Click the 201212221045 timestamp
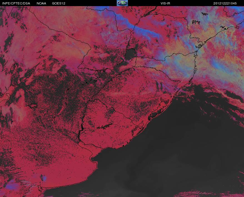Screen dimensions: 244x197 [x=225, y=3]
